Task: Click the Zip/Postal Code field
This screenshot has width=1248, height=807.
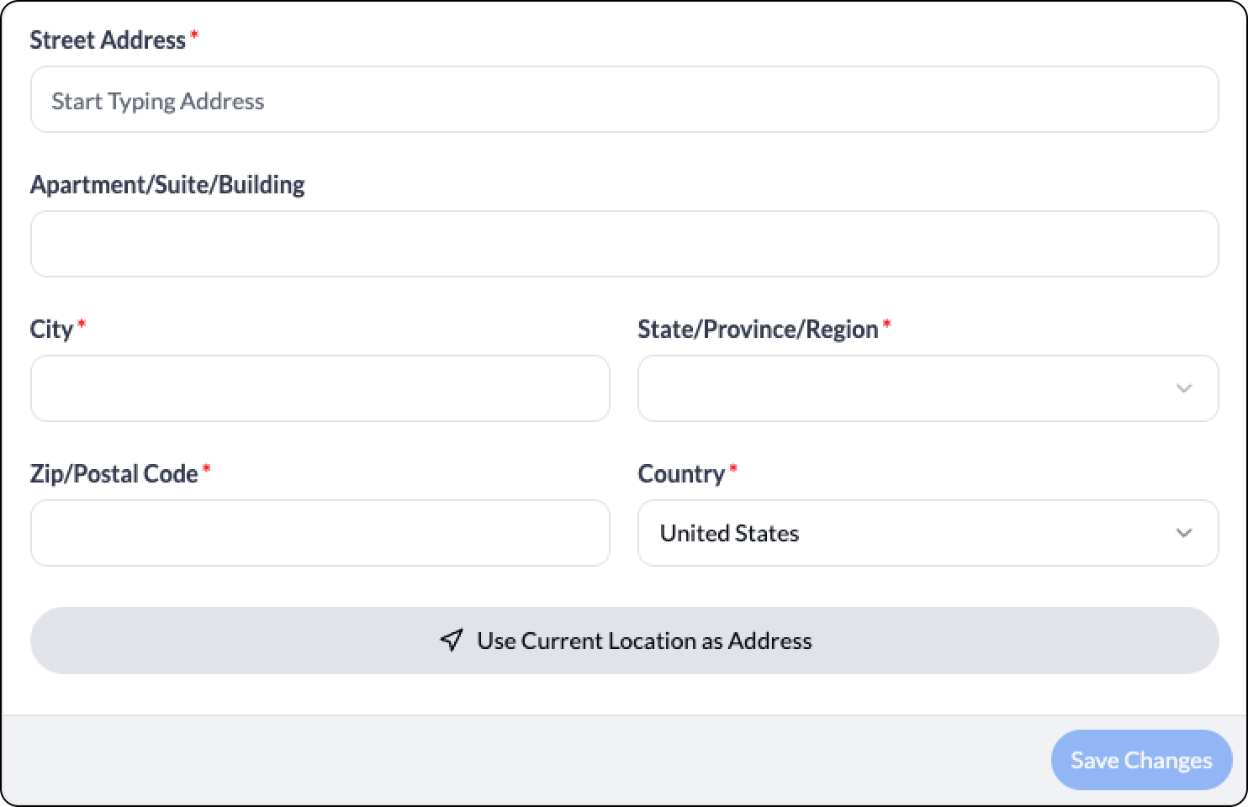Action: (320, 533)
